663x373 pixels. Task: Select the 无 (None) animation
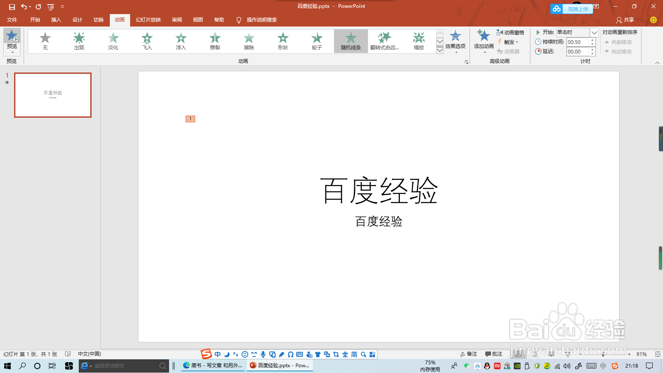tap(45, 41)
